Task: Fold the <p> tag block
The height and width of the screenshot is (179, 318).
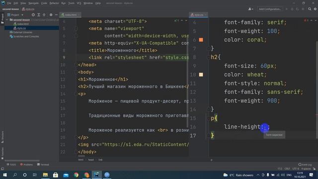Action: click(76, 94)
